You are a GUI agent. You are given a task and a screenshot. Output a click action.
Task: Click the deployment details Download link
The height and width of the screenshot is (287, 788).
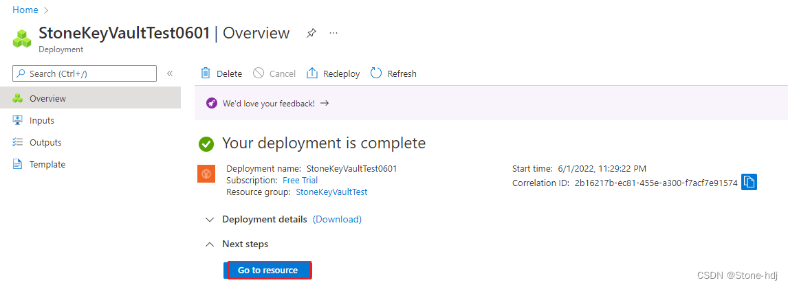coord(337,219)
